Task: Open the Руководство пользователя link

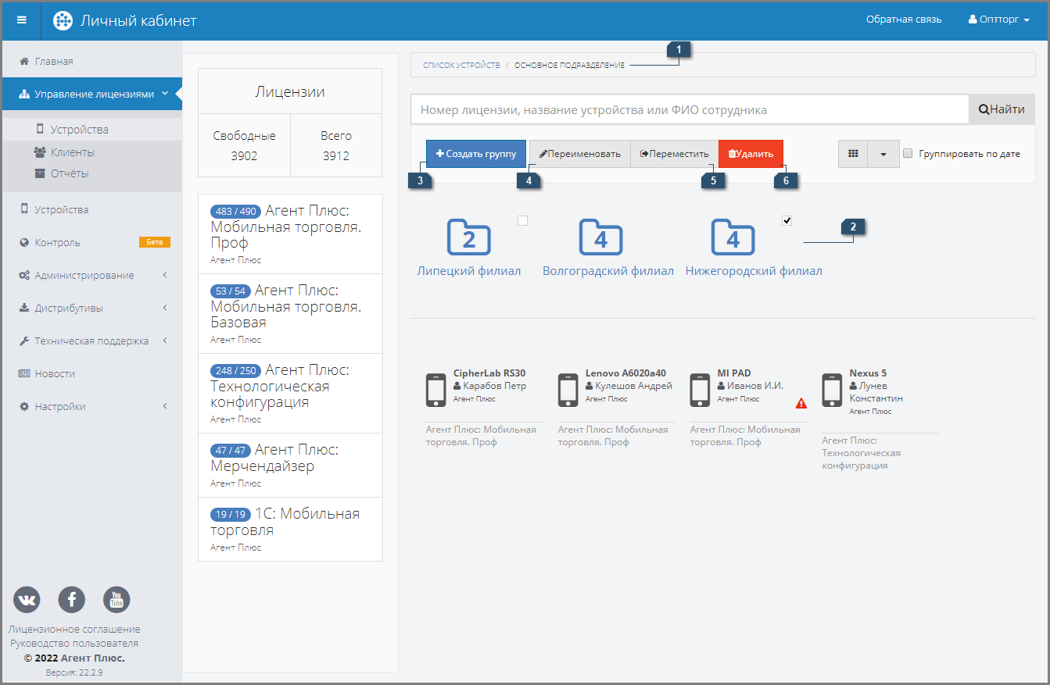Action: [x=74, y=644]
